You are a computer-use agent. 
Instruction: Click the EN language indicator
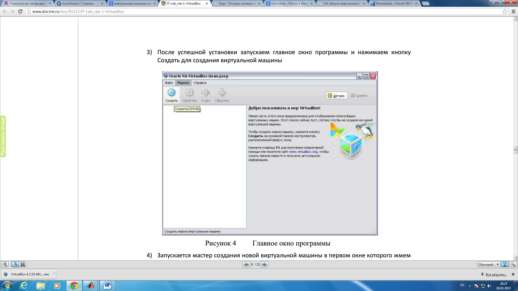point(462,285)
